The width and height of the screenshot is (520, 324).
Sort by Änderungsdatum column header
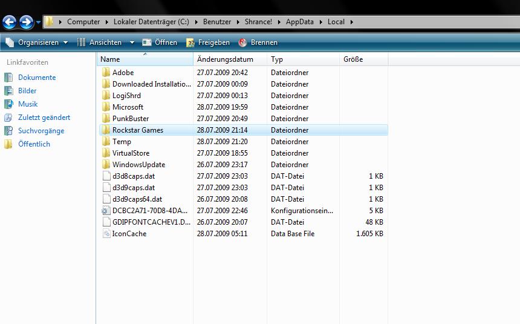pos(230,59)
